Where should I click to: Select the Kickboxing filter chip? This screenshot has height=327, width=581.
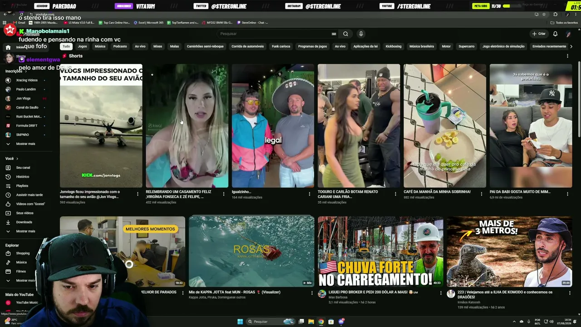394,46
